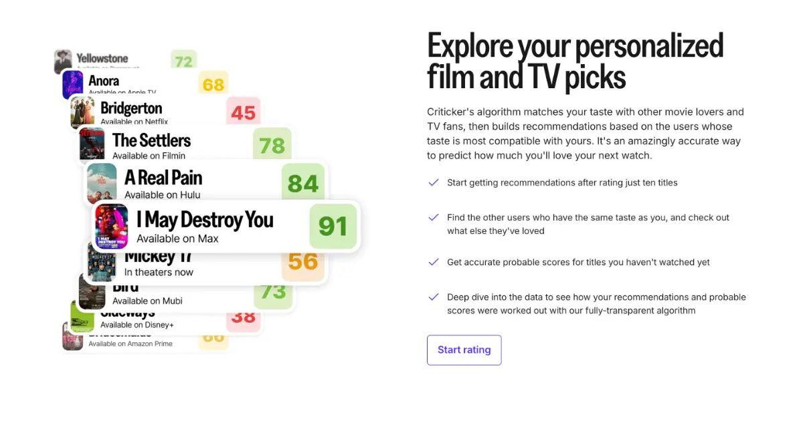
Task: Select the A Real Pain poster thumbnail
Action: click(102, 182)
